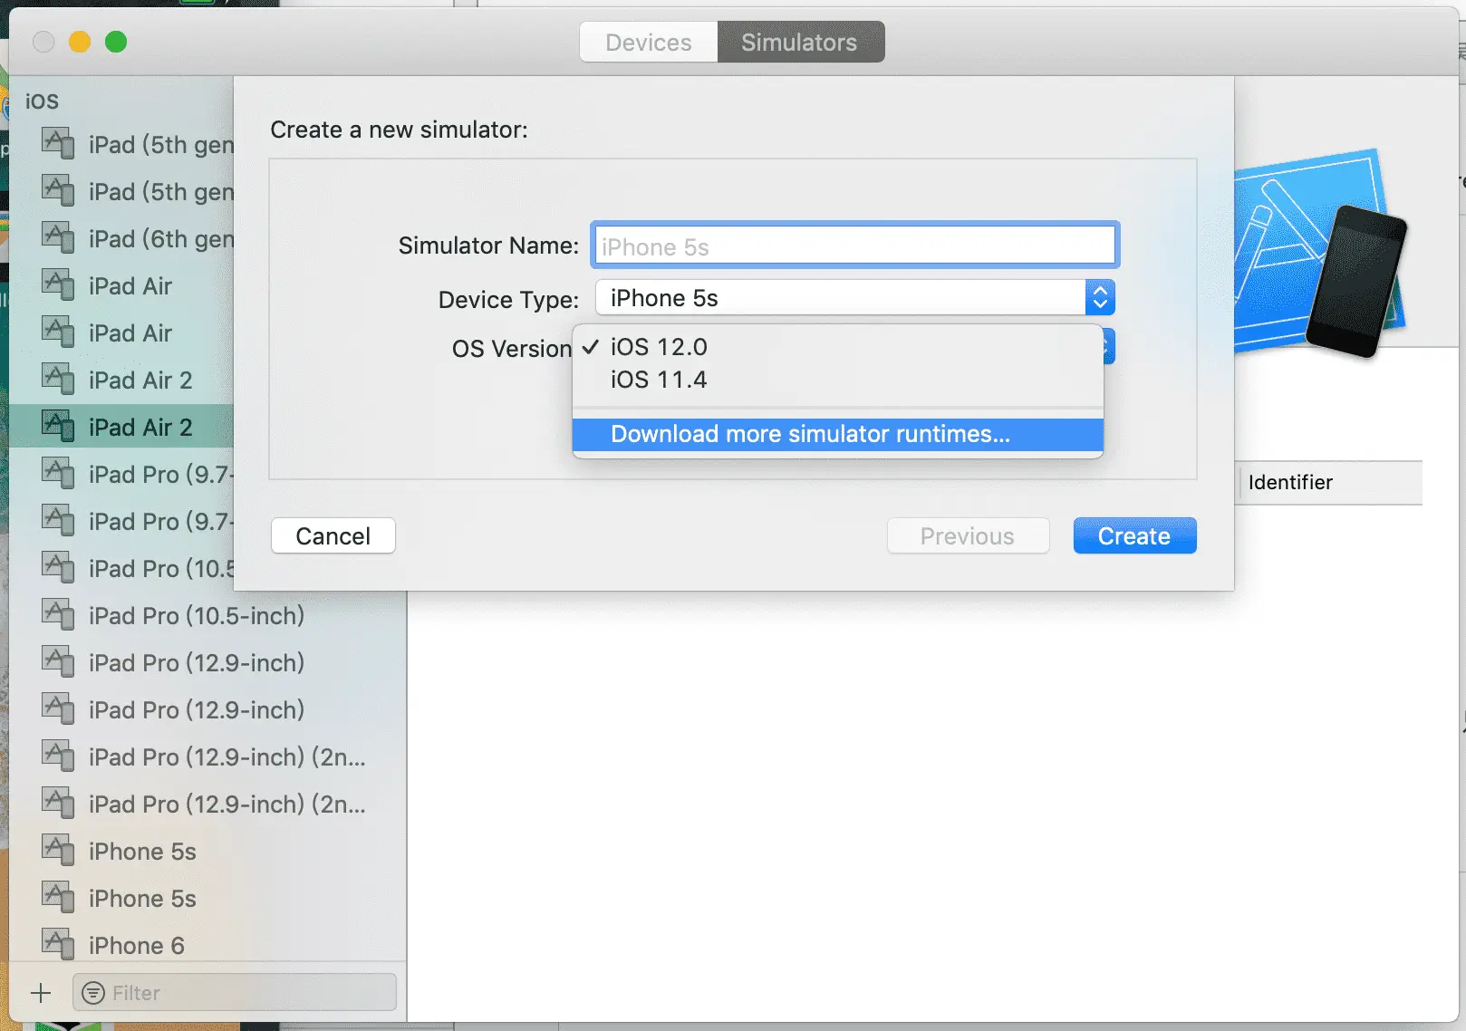Click the plus button to add a simulator
Image resolution: width=1466 pixels, height=1031 pixels.
pyautogui.click(x=41, y=993)
